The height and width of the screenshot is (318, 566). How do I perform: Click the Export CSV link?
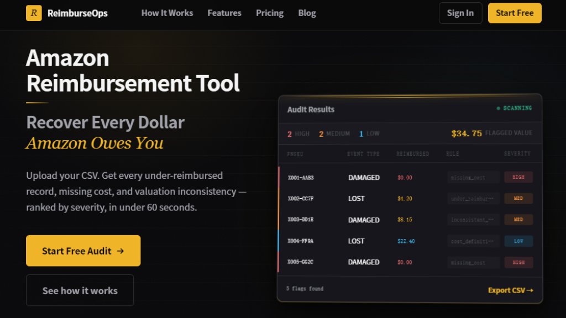510,290
